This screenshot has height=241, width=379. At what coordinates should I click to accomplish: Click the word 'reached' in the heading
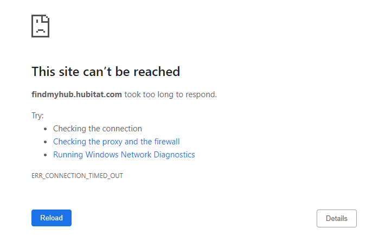point(157,72)
